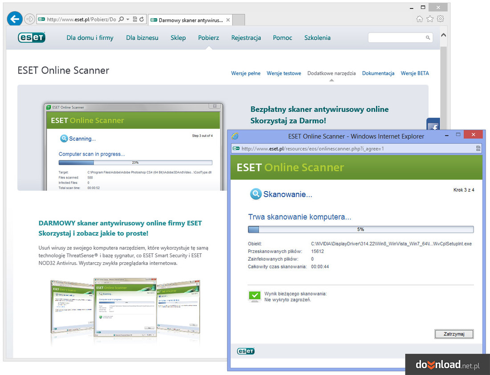Open the Dokumentacja link

tap(378, 73)
